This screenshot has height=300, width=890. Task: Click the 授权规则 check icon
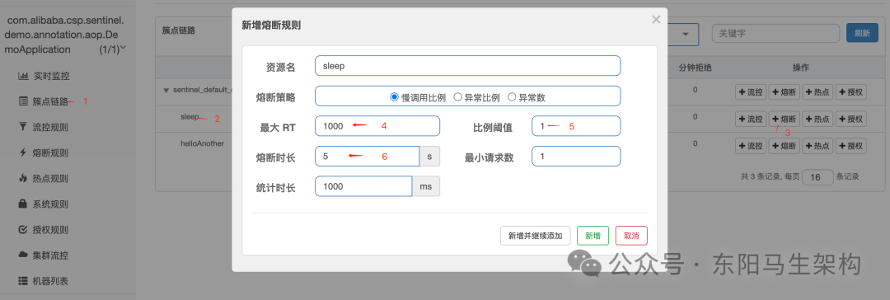coord(23,230)
